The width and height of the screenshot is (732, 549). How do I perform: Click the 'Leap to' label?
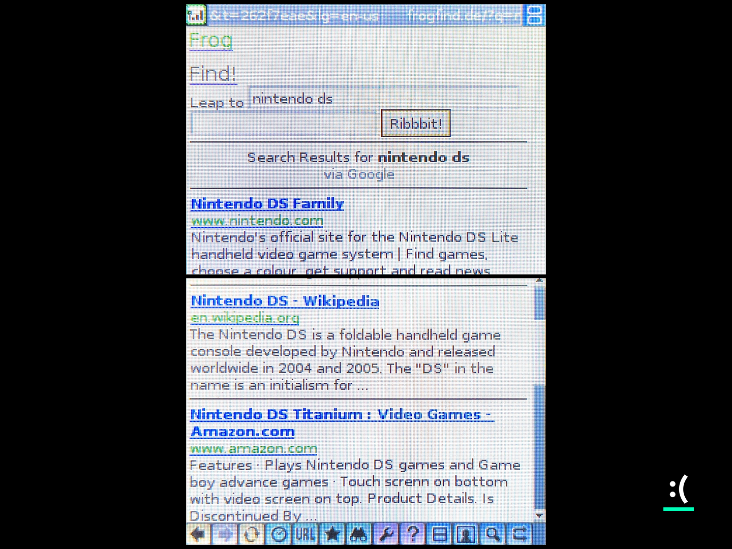tap(217, 103)
